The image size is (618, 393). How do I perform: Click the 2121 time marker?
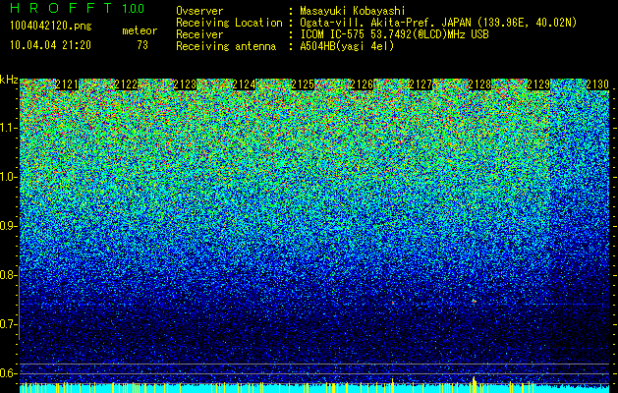(67, 84)
